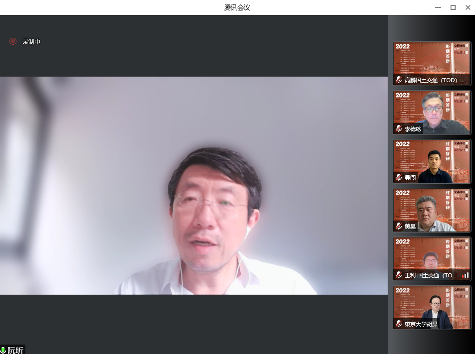
Task: Maximize the 腾讯会议 window
Action: coord(453,7)
